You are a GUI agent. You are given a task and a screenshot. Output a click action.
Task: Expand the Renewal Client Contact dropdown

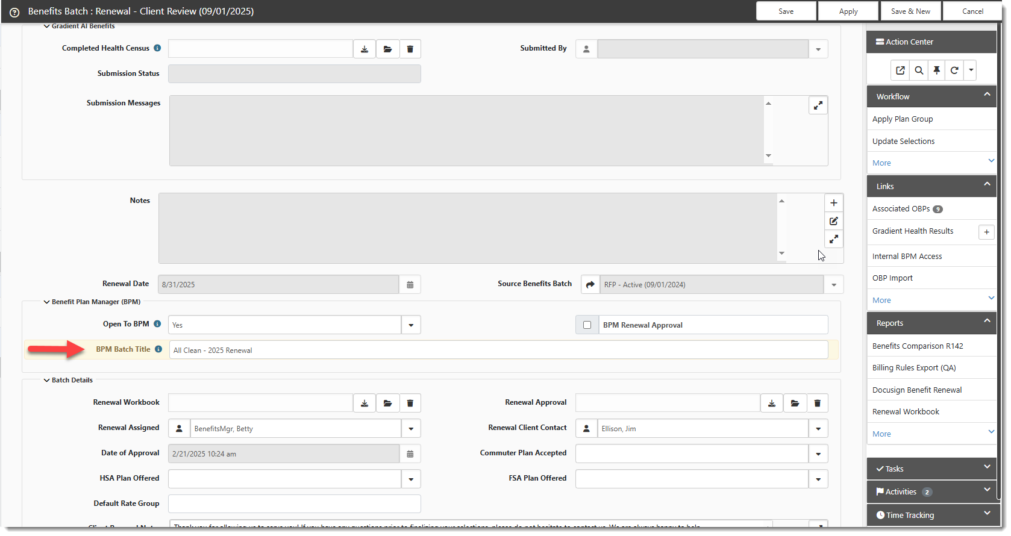[x=818, y=429]
